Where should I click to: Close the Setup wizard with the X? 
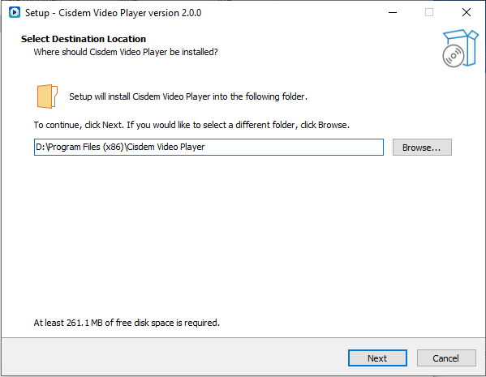467,13
